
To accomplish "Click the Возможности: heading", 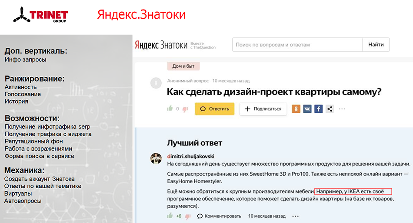I will coord(32,118).
